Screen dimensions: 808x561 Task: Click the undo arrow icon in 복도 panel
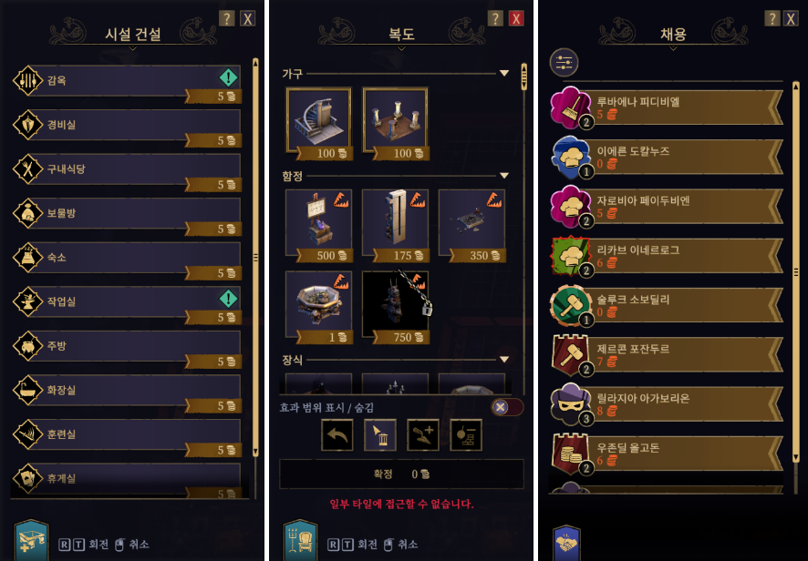(x=337, y=435)
